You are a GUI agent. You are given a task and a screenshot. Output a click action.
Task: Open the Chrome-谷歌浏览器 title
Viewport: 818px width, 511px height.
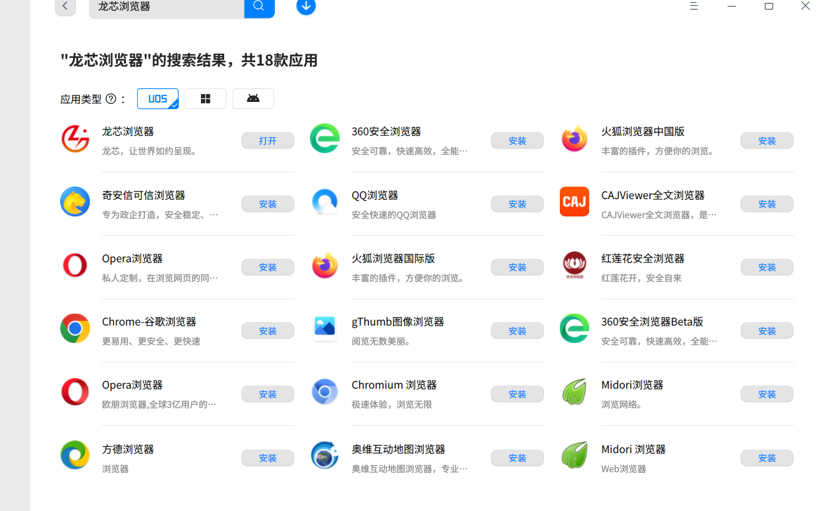[x=149, y=321]
